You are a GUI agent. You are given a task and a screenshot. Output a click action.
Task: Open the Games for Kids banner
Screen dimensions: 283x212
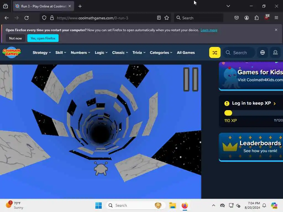click(x=251, y=76)
